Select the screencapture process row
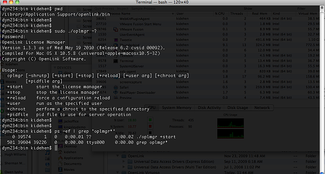325x174 pixels. [205, 82]
